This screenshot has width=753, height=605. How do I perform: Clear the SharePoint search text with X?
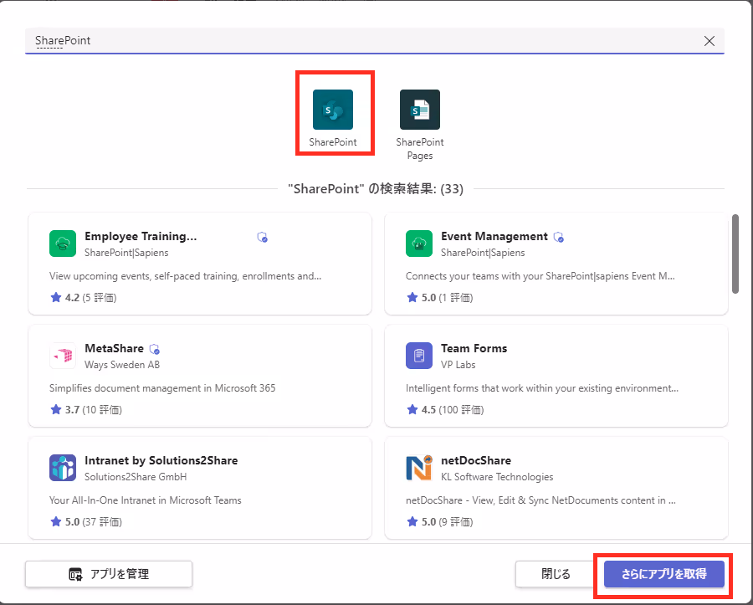709,41
